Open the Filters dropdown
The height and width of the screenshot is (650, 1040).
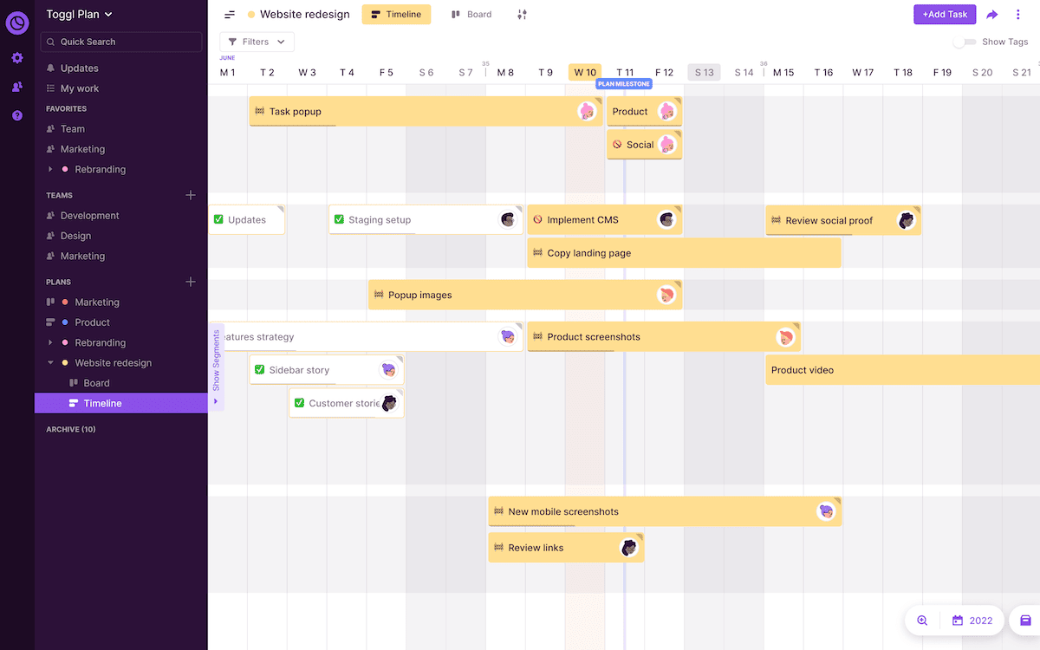pyautogui.click(x=257, y=41)
